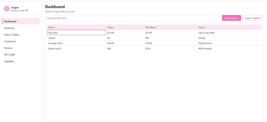267x122 pixels.
Task: Open Sales / Orders section
Action: 12,35
